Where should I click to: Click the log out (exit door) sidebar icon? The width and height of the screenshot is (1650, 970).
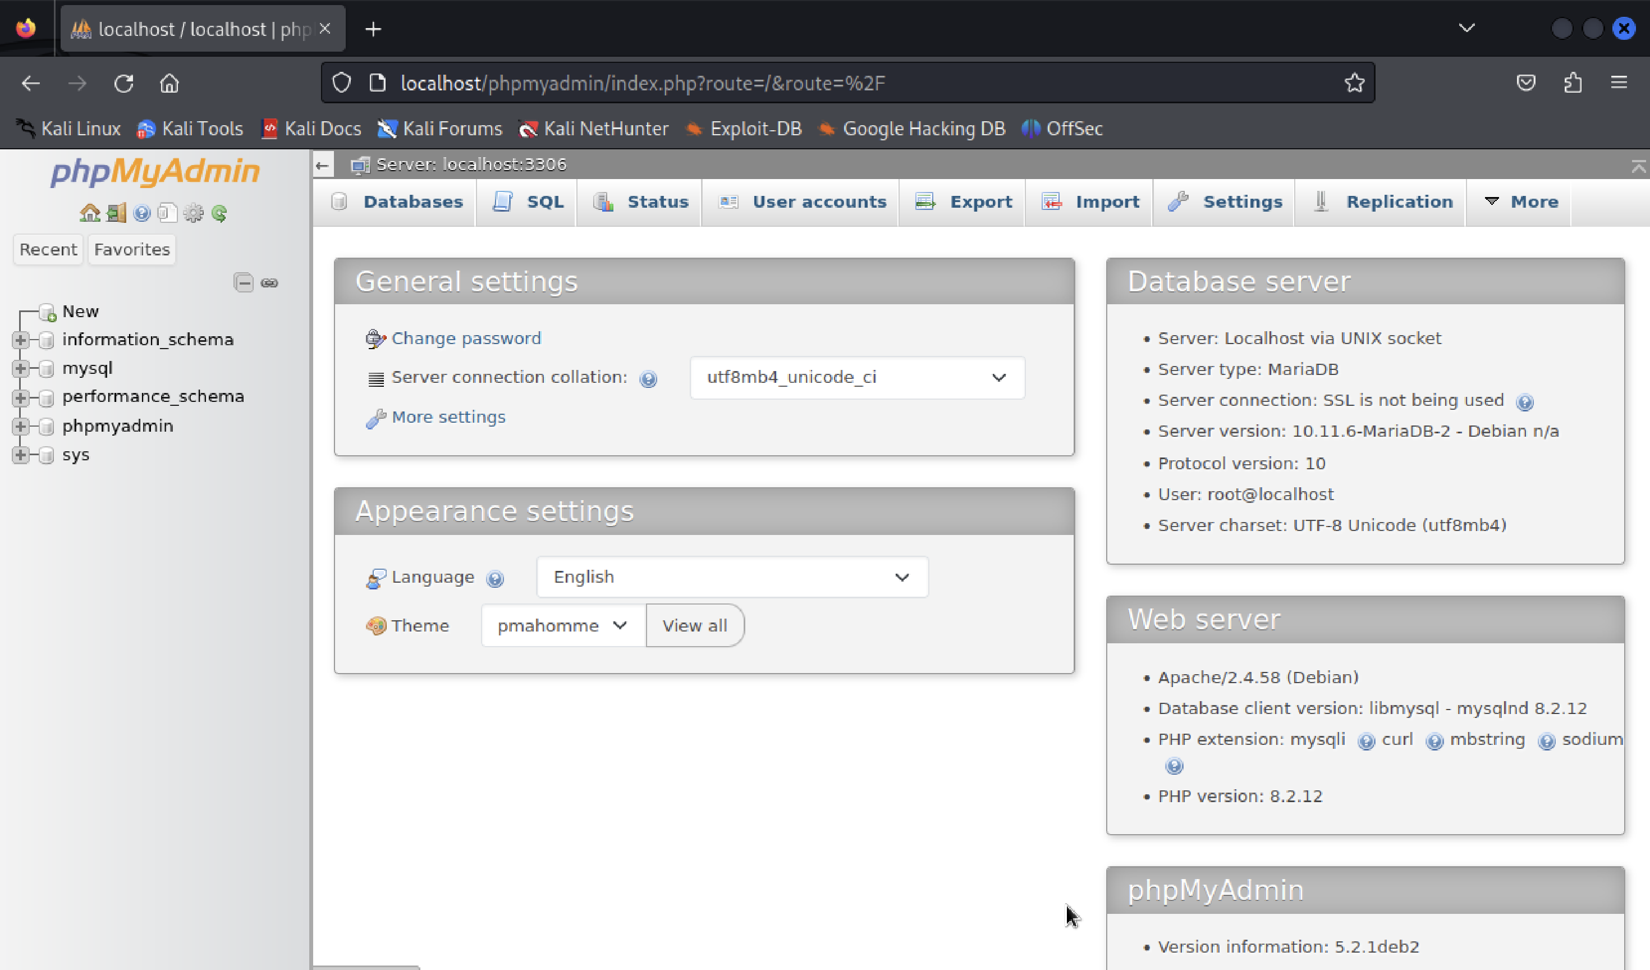tap(116, 213)
